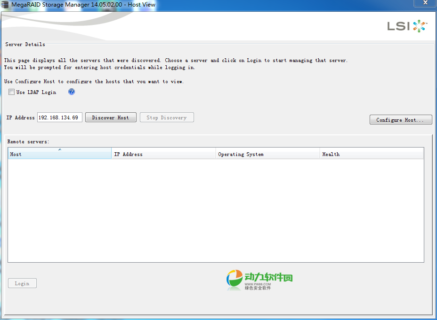Click the 'Server Details' heading text
The height and width of the screenshot is (320, 437).
pos(25,44)
